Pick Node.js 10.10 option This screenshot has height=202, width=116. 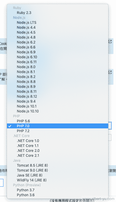coord(58,111)
